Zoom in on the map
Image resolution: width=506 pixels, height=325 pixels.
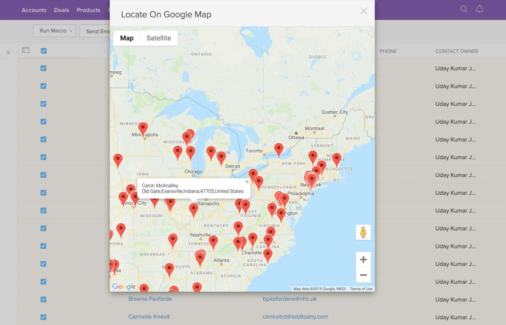click(363, 259)
